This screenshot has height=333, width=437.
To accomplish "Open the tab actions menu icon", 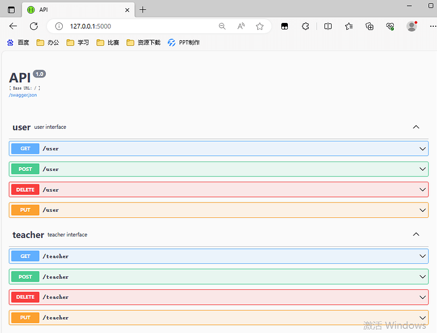I will 11,10.
